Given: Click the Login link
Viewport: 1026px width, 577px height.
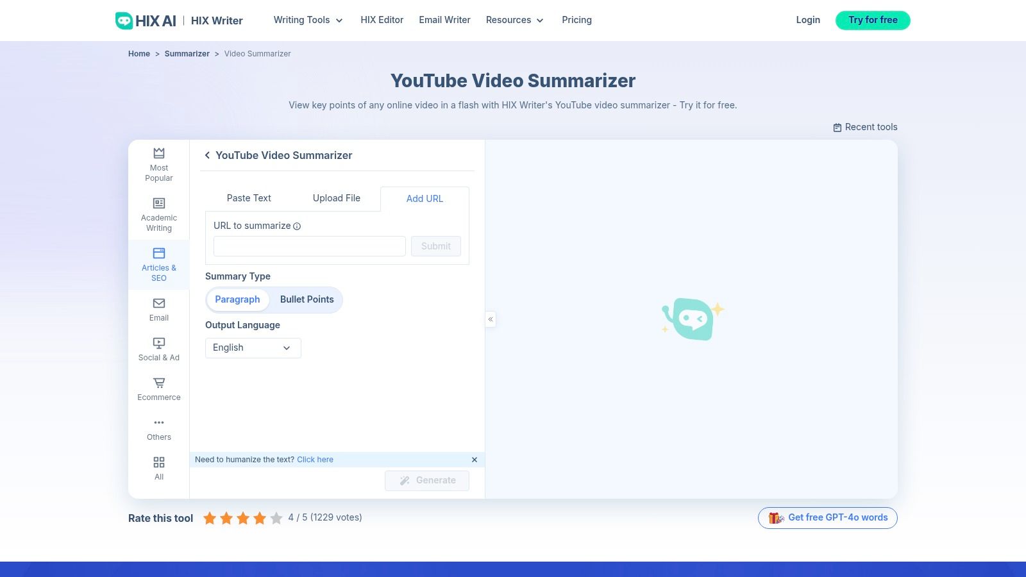Looking at the screenshot, I should click(x=808, y=20).
